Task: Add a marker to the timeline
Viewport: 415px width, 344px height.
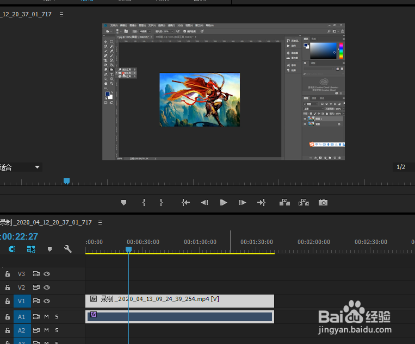Action: (x=49, y=249)
